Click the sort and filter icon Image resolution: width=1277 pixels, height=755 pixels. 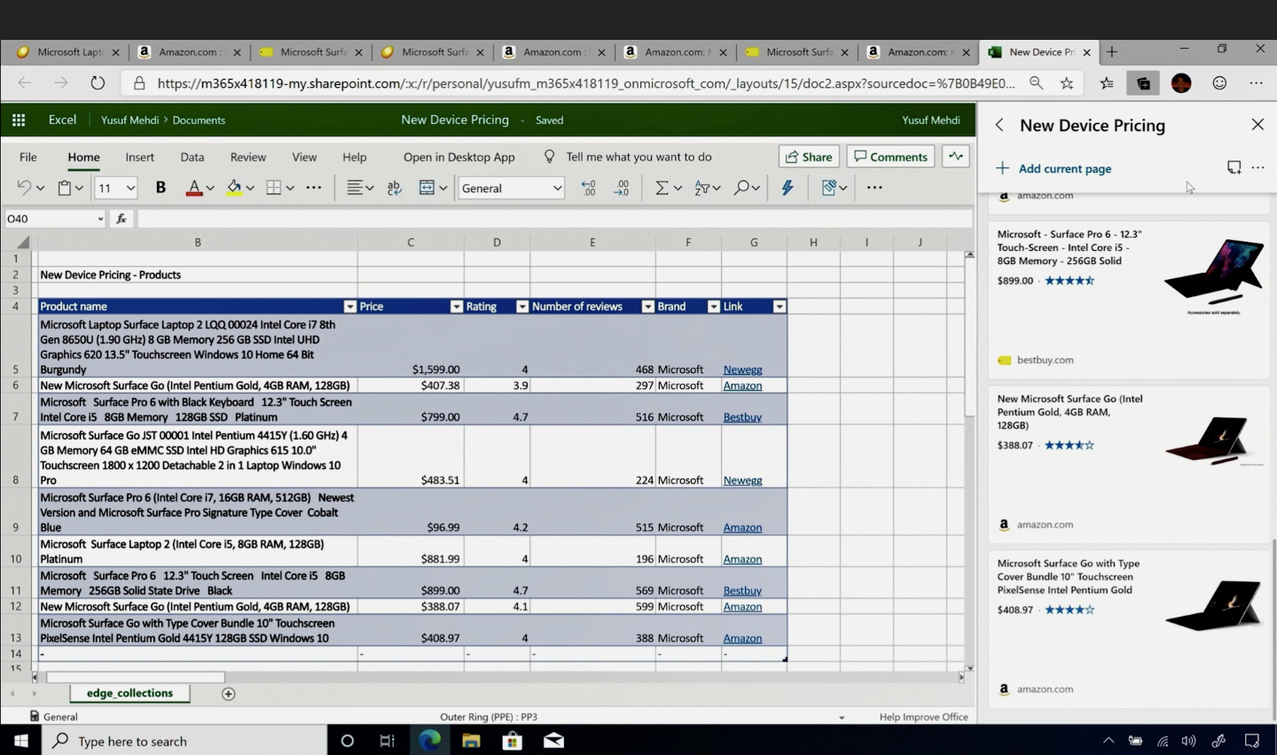coord(701,188)
